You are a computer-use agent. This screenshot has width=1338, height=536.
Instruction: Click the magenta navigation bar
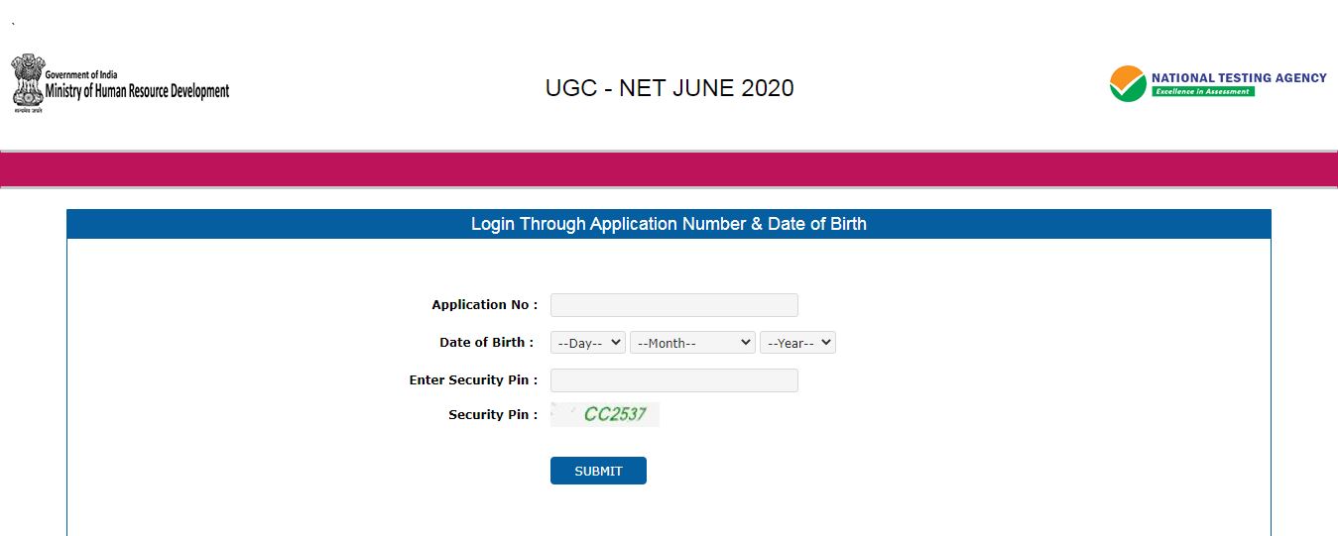(x=669, y=169)
